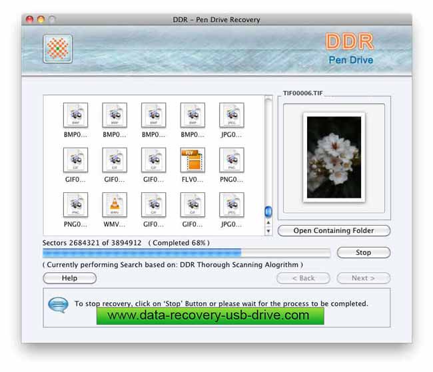Image resolution: width=433 pixels, height=372 pixels.
Task: Close the window with red button
Action: 29,19
